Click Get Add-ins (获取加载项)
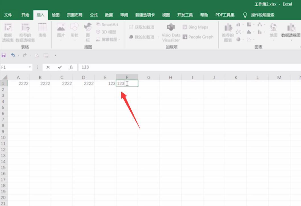301x206 pixels. pyautogui.click(x=142, y=27)
